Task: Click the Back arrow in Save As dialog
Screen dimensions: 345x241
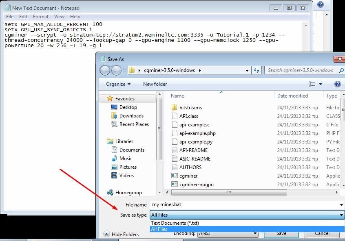Action: pos(105,70)
